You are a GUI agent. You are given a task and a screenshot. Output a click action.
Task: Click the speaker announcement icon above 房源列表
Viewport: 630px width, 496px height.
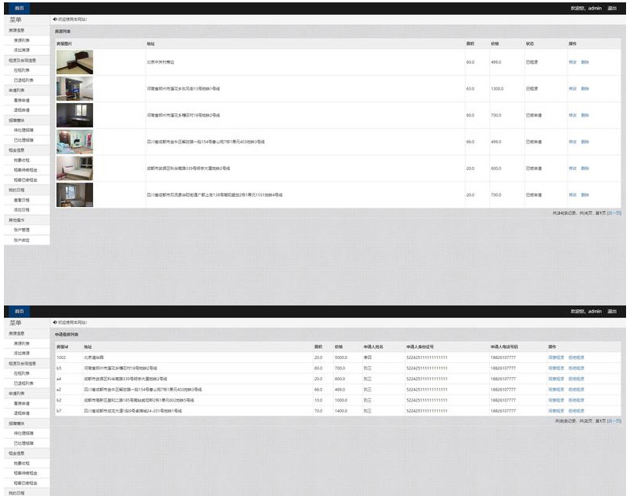[x=54, y=19]
